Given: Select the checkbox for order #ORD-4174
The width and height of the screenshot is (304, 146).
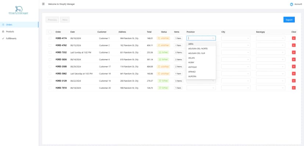Looking at the screenshot, I should [50, 38].
